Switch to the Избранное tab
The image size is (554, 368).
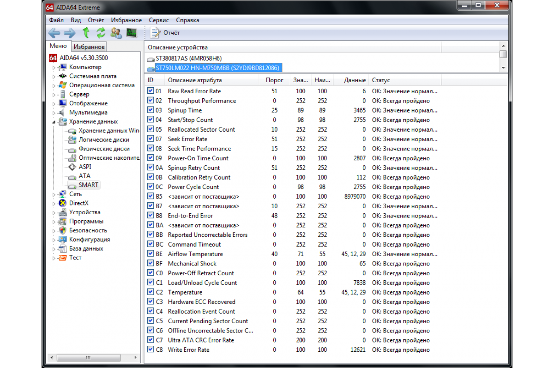click(89, 47)
